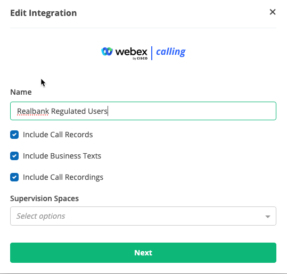Click the 'Include Business Texts' label text
Screen dimensions: 287x274
click(x=62, y=156)
